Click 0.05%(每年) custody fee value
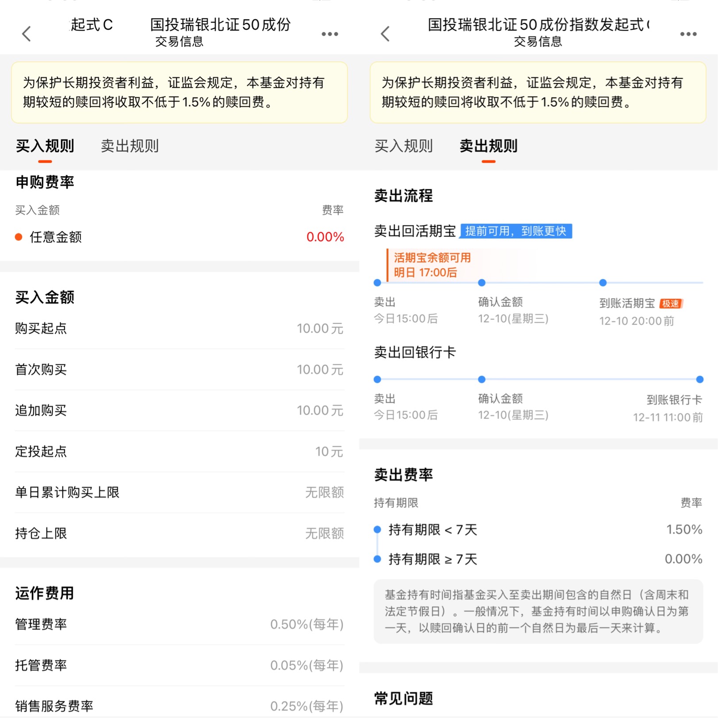718x718 pixels. coord(307,665)
